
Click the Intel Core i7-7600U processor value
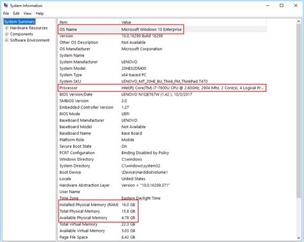[x=192, y=88]
